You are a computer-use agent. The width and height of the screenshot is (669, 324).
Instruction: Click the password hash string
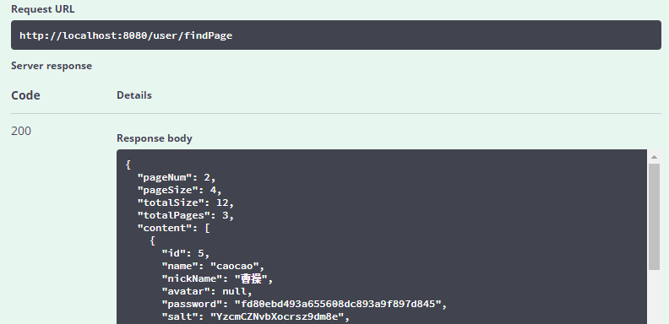[x=337, y=304]
